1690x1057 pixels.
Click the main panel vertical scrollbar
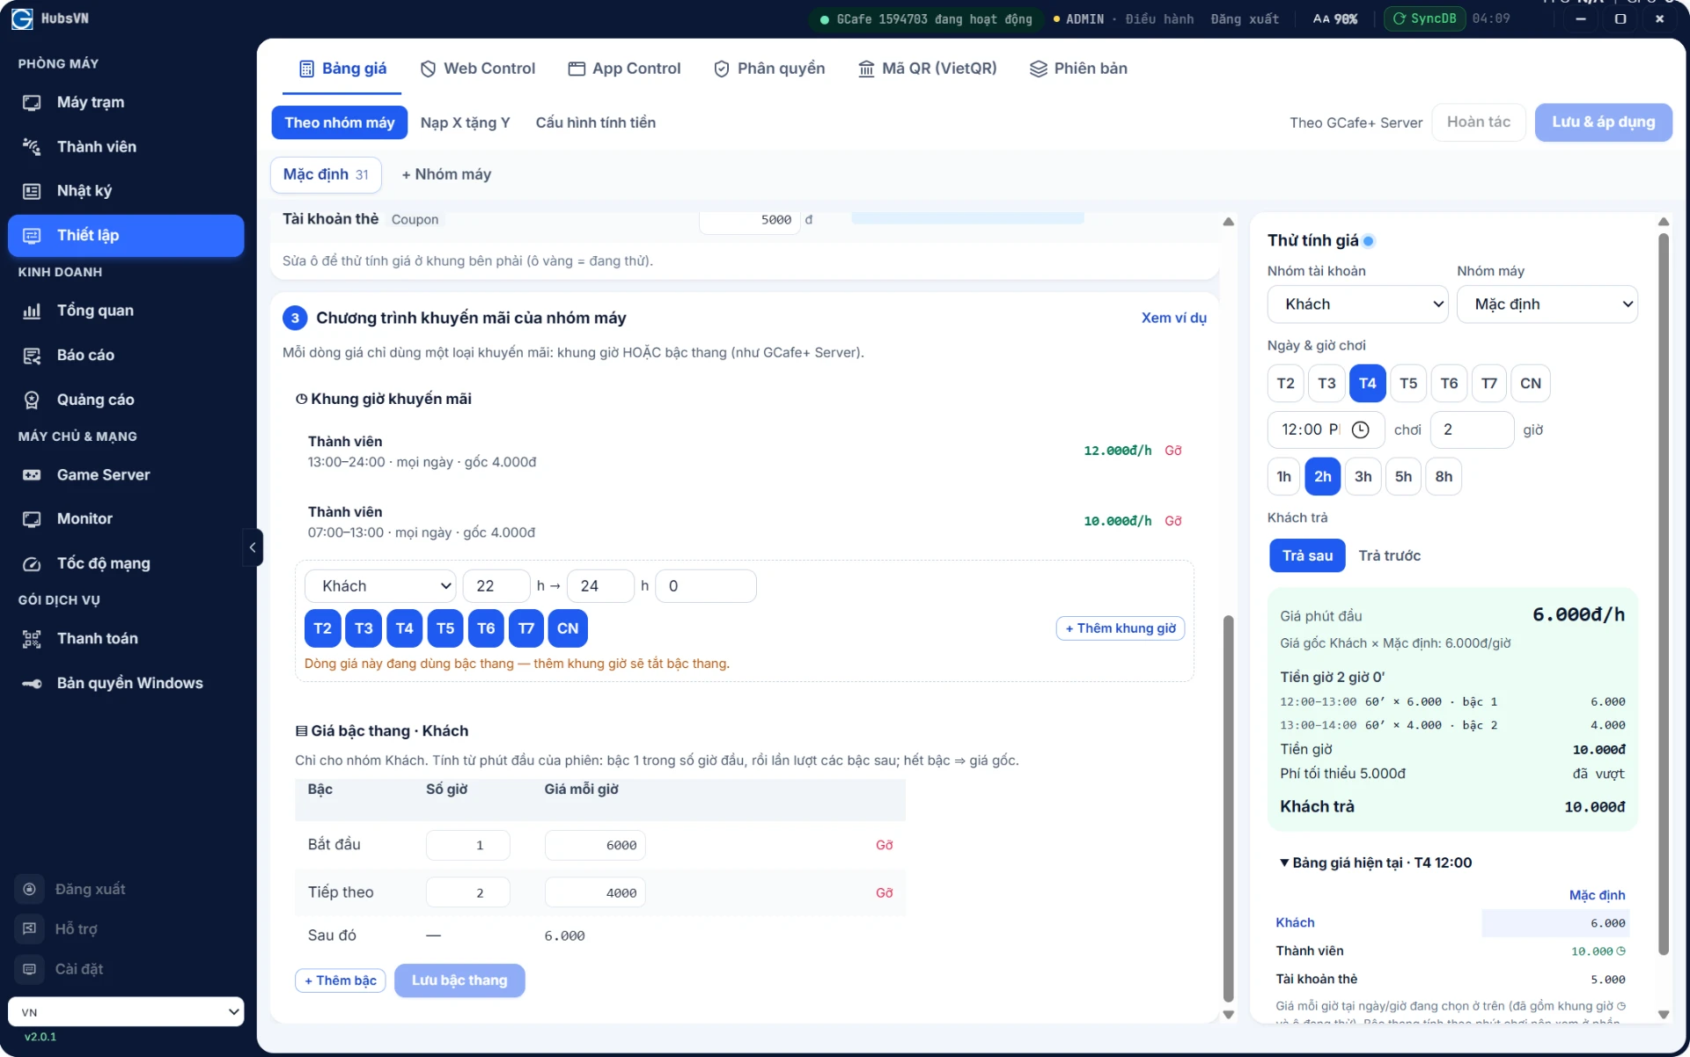[x=1228, y=808]
